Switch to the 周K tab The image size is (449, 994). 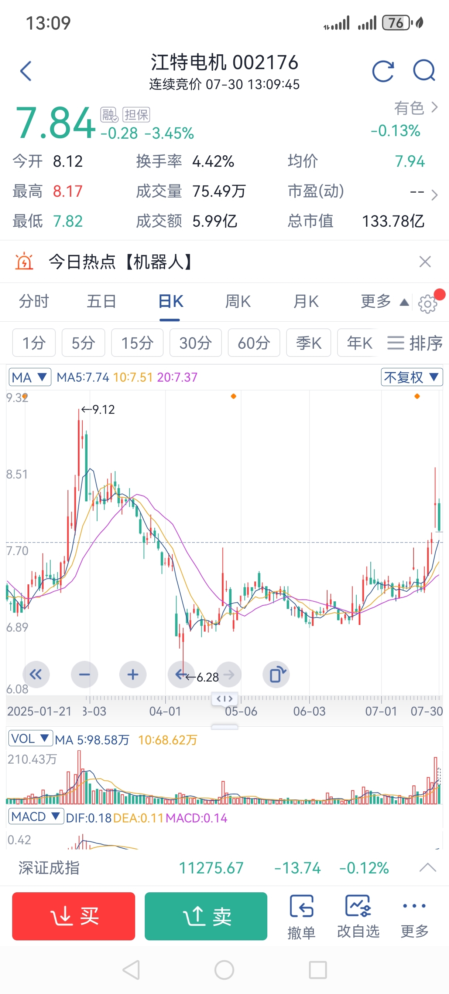click(x=238, y=301)
